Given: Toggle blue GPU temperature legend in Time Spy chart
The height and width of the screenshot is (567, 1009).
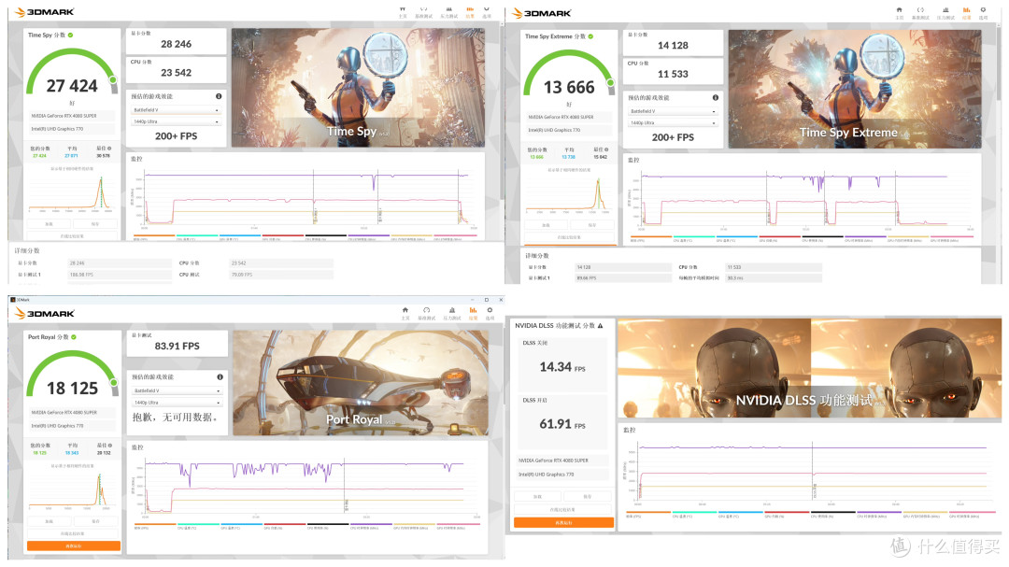Looking at the screenshot, I should pos(239,236).
